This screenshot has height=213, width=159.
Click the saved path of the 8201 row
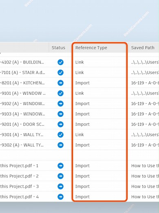point(145,83)
